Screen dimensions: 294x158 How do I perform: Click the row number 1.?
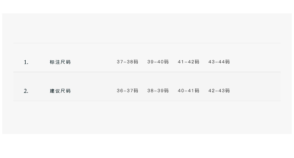coord(26,62)
